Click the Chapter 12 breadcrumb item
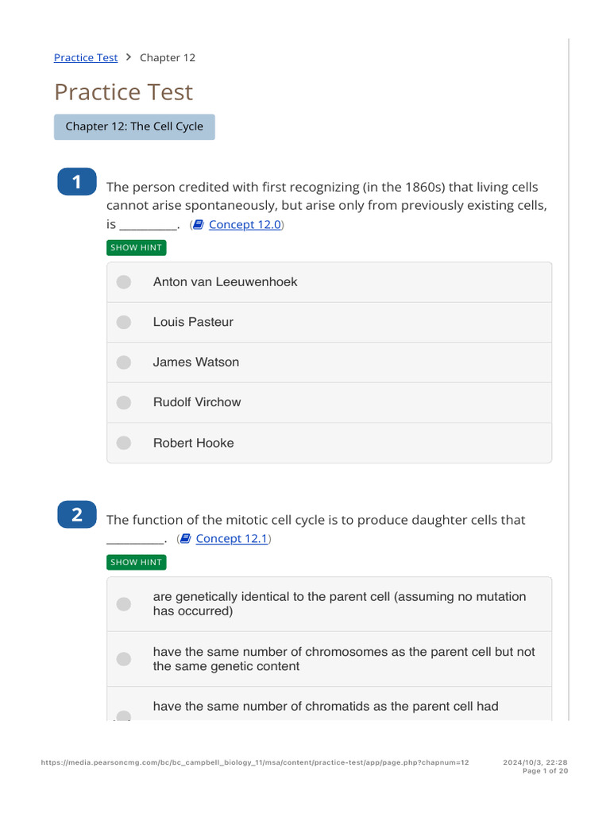This screenshot has width=610, height=814. tap(168, 57)
